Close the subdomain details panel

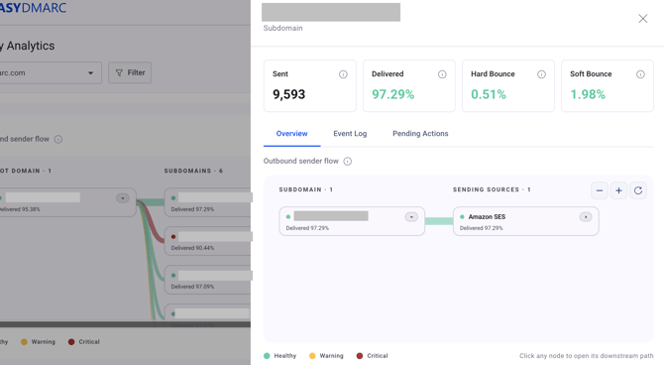(x=642, y=18)
